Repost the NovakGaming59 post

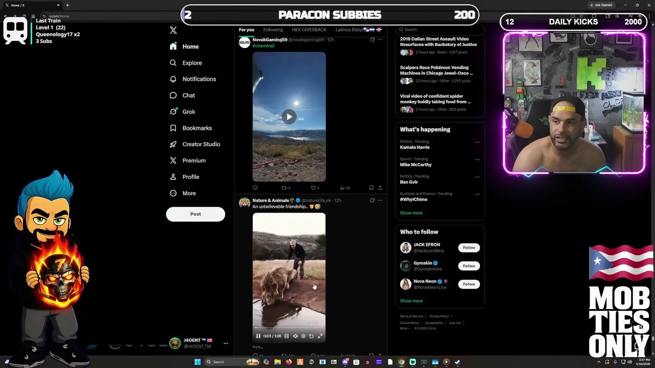pyautogui.click(x=286, y=188)
